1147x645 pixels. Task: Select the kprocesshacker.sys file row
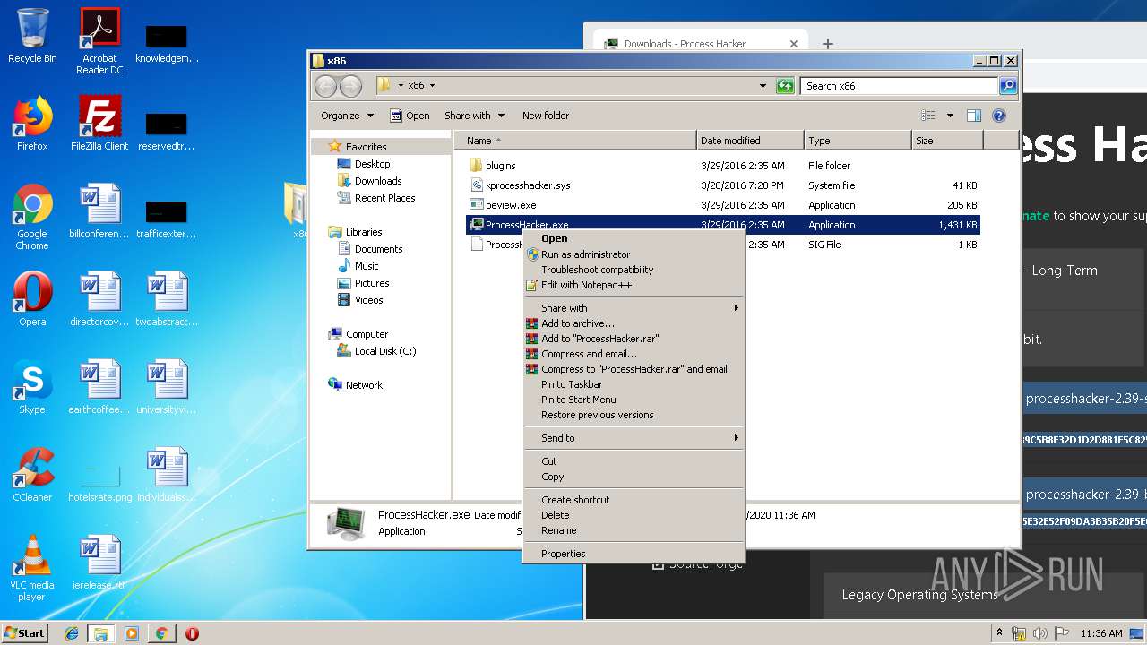click(x=723, y=185)
